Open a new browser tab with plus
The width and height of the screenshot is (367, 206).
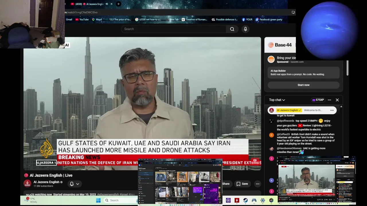[118, 4]
